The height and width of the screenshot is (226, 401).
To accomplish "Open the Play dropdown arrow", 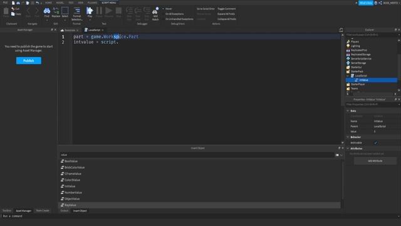I will click(90, 20).
